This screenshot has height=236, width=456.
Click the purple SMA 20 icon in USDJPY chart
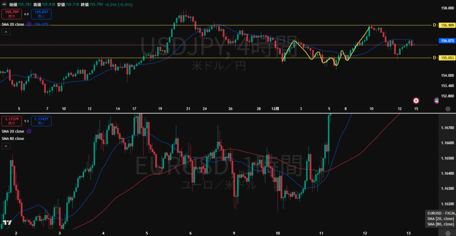(29, 24)
